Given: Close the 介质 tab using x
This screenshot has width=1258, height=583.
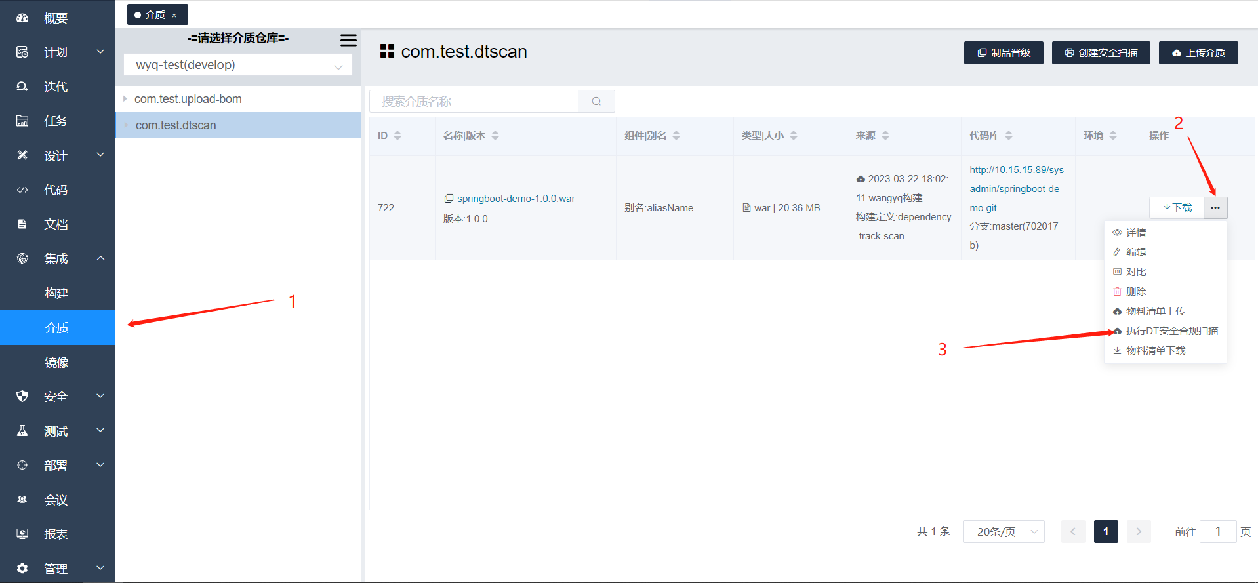Looking at the screenshot, I should (174, 15).
